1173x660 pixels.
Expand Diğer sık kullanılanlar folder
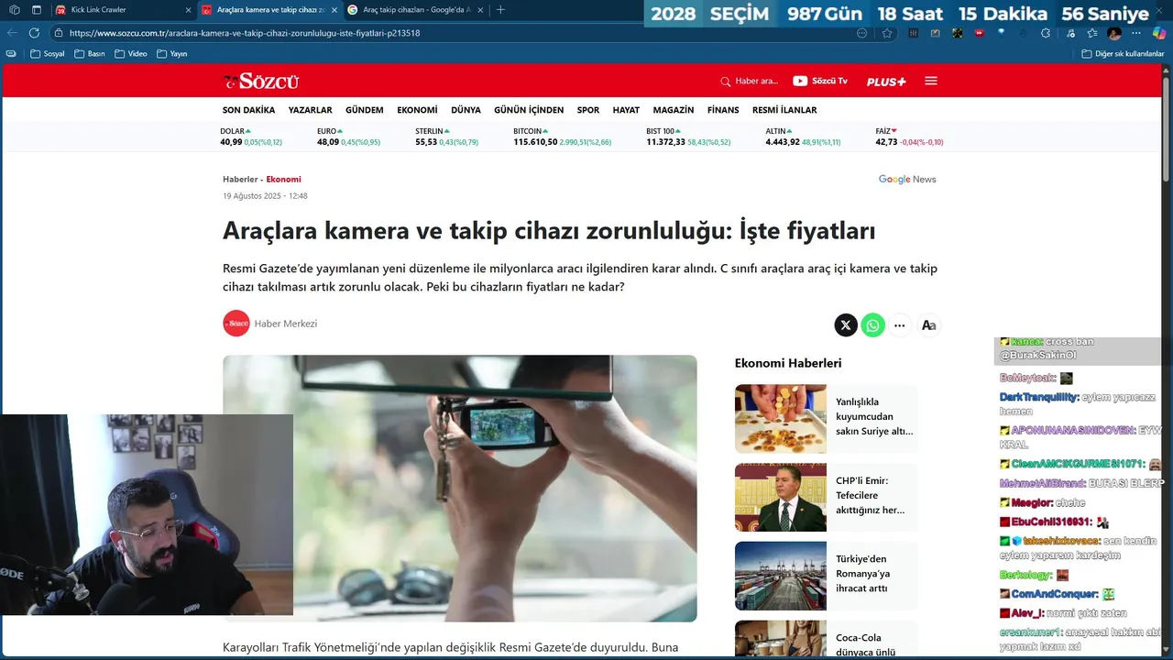point(1123,54)
